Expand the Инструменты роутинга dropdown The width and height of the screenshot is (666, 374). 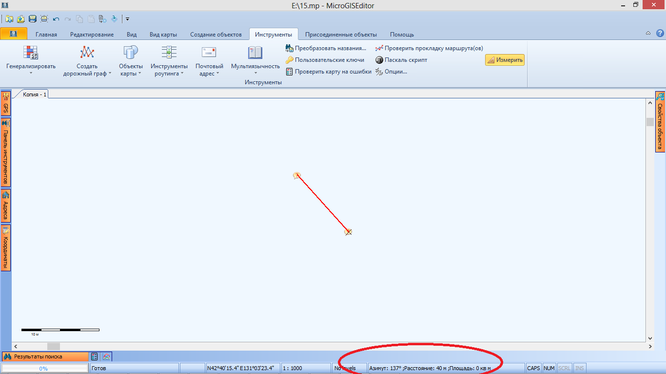pos(169,70)
